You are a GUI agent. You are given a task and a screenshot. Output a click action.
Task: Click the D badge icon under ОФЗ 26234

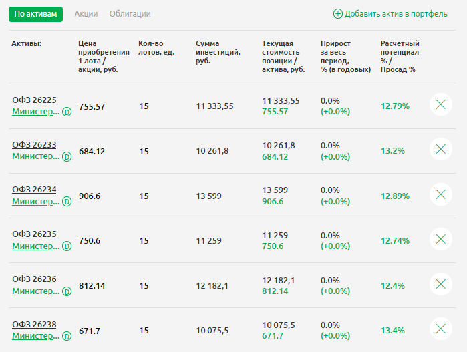tap(67, 202)
